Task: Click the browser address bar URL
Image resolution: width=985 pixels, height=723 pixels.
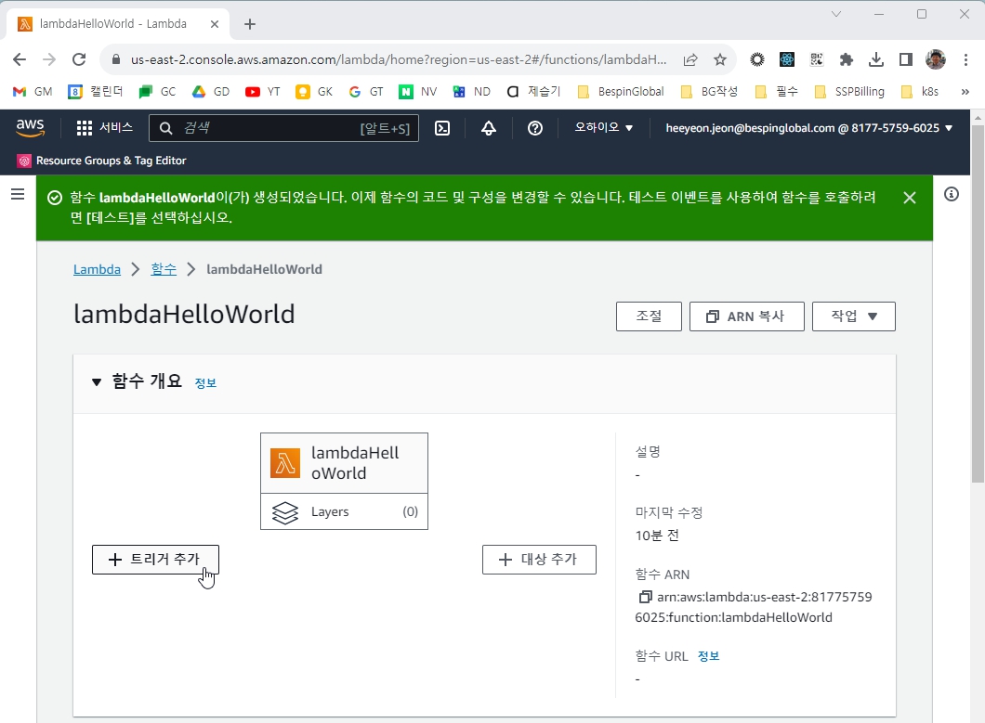Action: [399, 59]
